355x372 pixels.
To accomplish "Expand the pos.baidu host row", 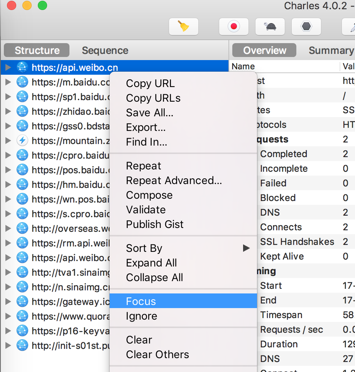I will [x=8, y=169].
